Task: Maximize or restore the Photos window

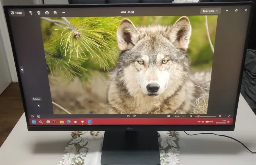Action: pos(236,10)
